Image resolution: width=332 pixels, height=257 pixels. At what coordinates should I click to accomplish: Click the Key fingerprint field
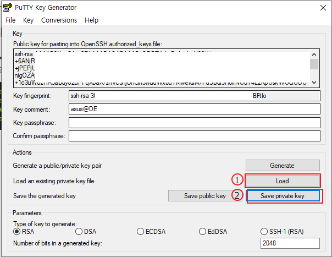(x=195, y=96)
